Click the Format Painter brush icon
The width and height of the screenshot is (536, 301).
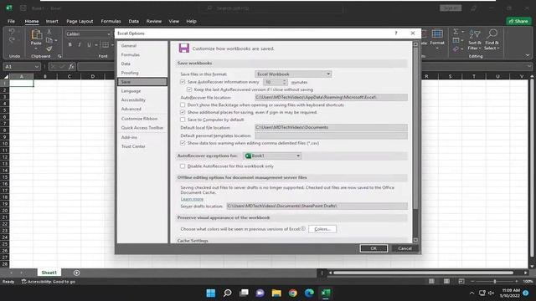(49, 48)
